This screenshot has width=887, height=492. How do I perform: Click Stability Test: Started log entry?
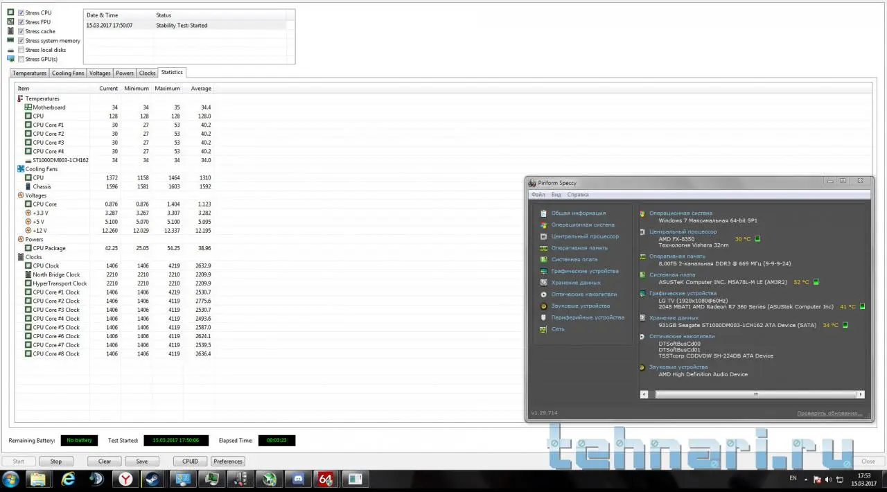(x=182, y=26)
